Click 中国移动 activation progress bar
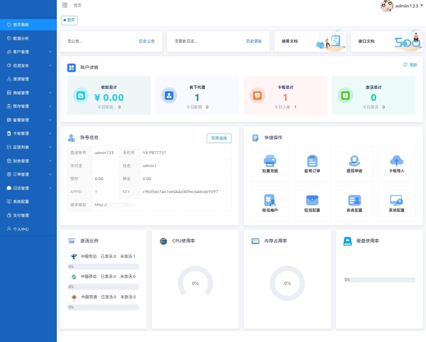The width and height of the screenshot is (426, 342). point(103,286)
